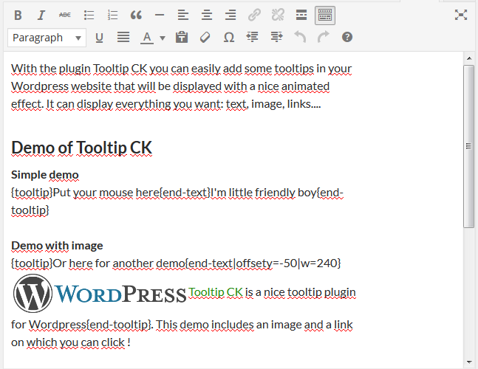Click the 'on which you can click !' line
The height and width of the screenshot is (369, 478).
click(x=71, y=342)
